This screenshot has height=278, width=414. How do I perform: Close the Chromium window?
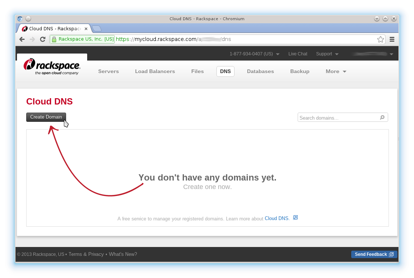pyautogui.click(x=394, y=19)
